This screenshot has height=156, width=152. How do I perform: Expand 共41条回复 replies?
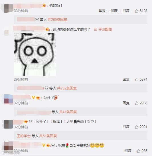coord(68,112)
